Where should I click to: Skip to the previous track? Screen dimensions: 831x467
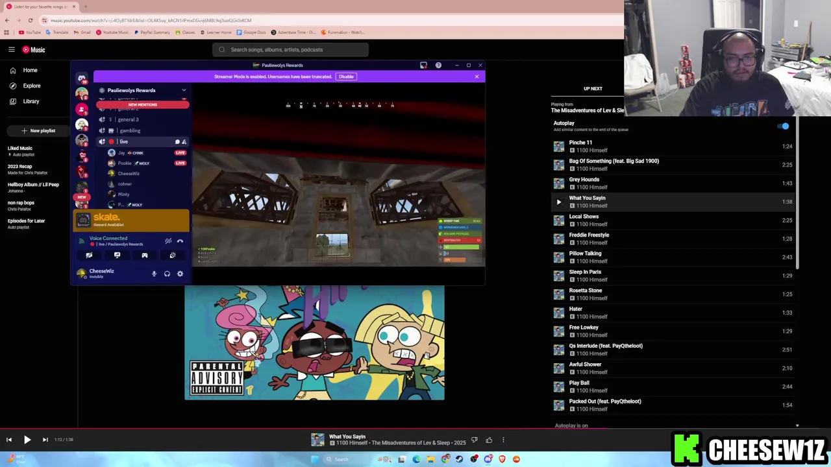click(x=9, y=440)
